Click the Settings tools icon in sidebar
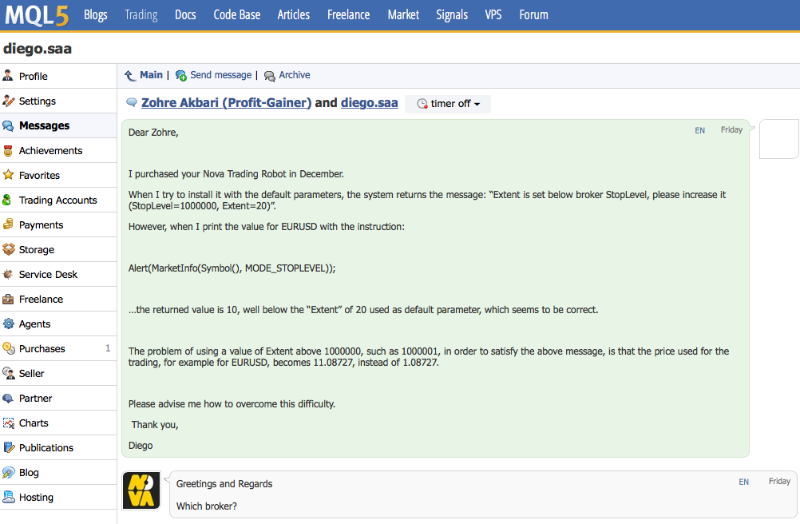 (x=8, y=101)
